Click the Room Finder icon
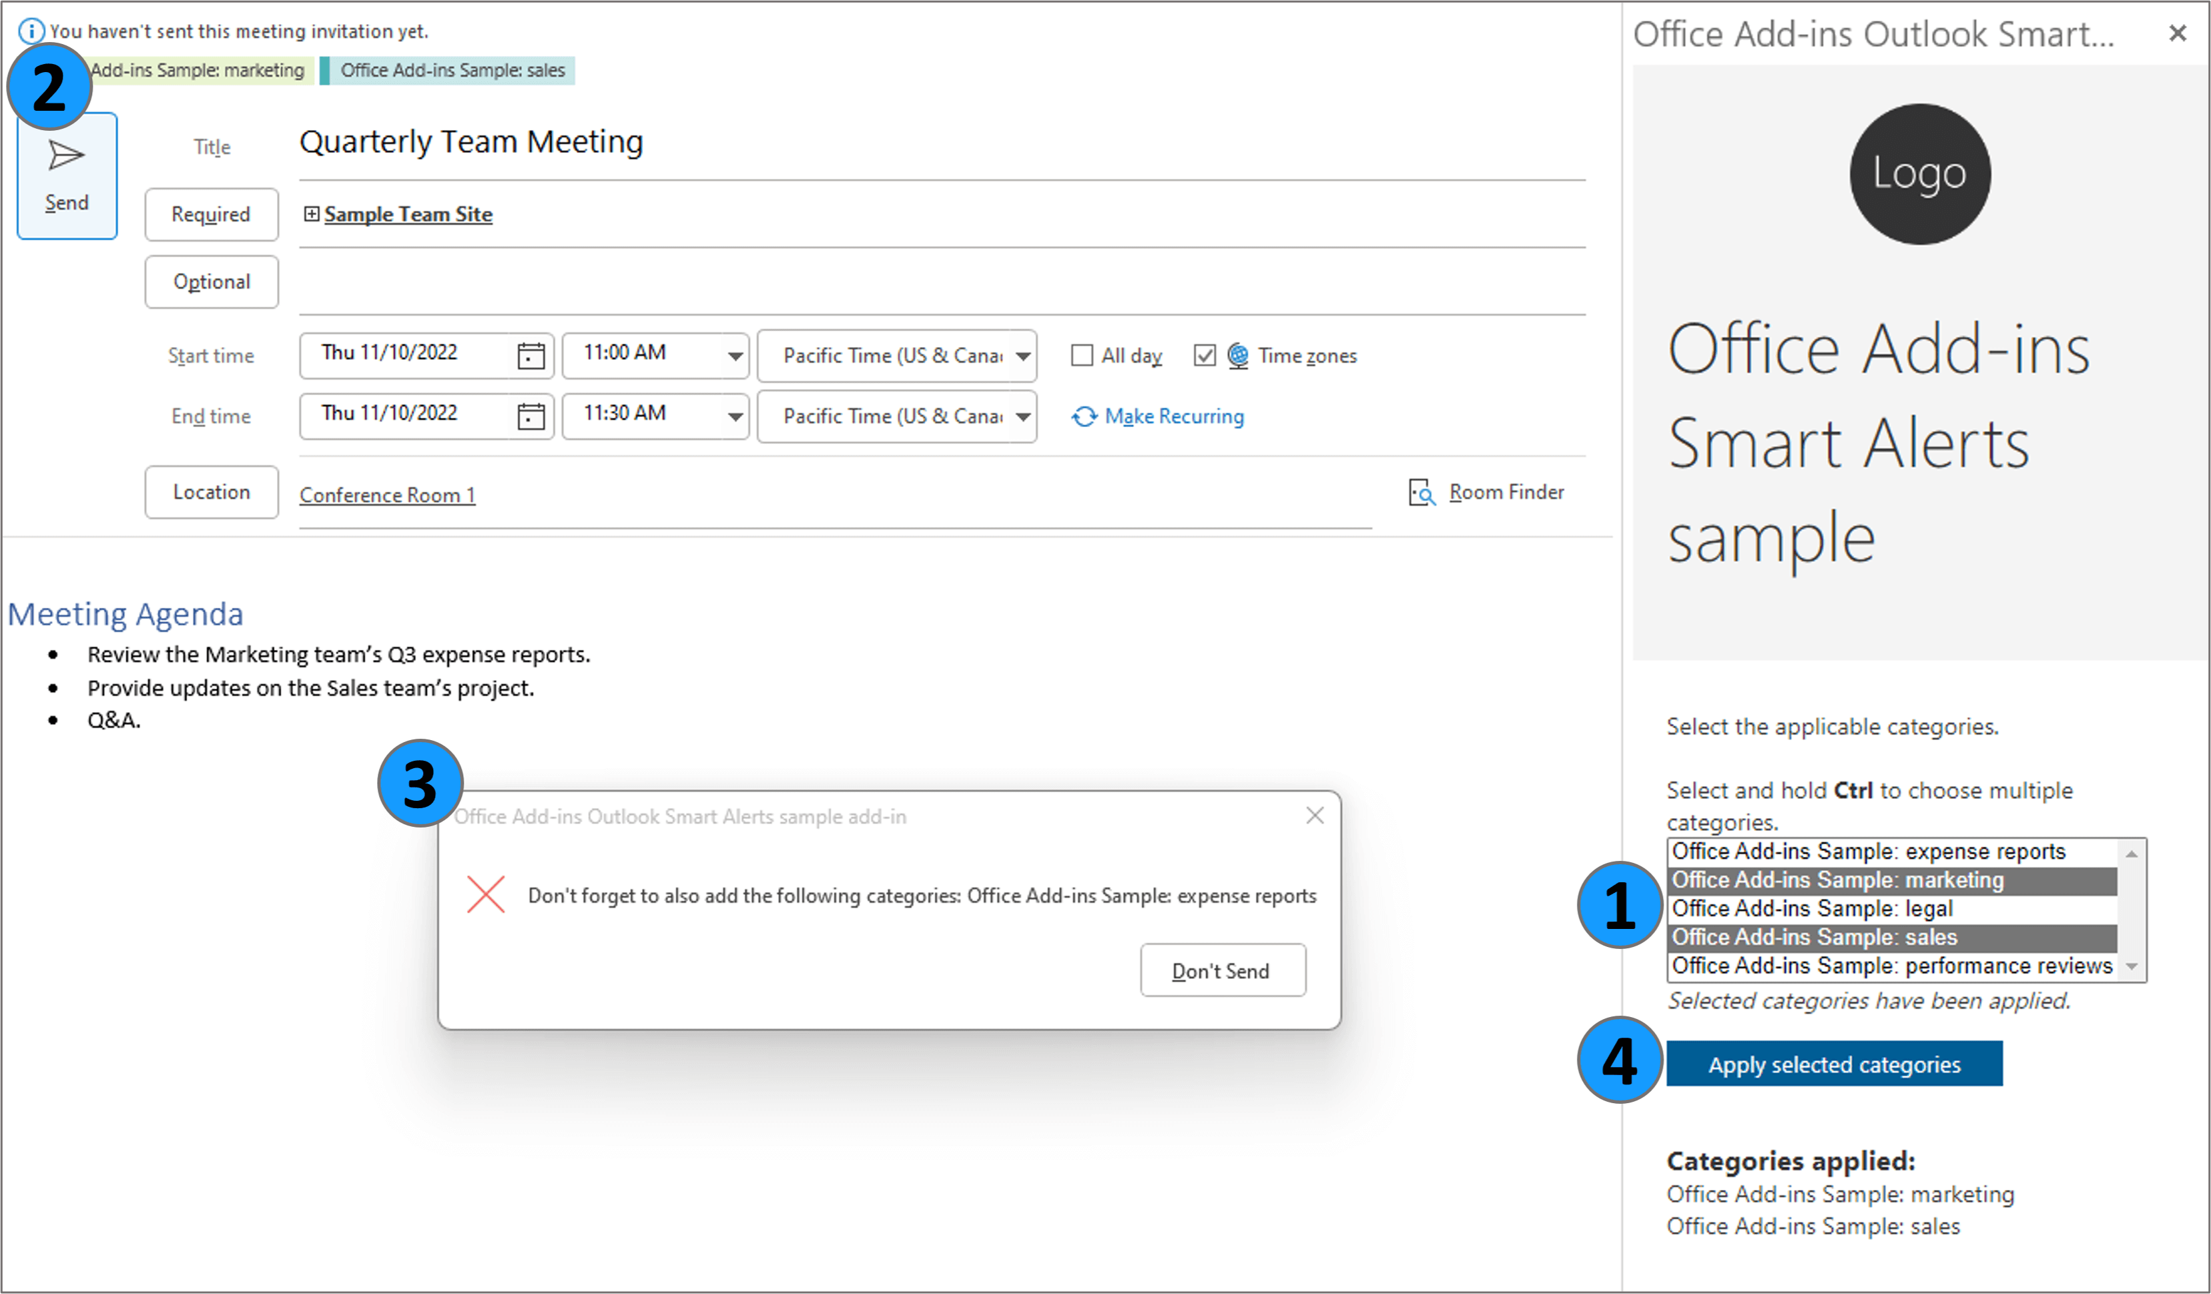Image resolution: width=2211 pixels, height=1294 pixels. 1422,492
